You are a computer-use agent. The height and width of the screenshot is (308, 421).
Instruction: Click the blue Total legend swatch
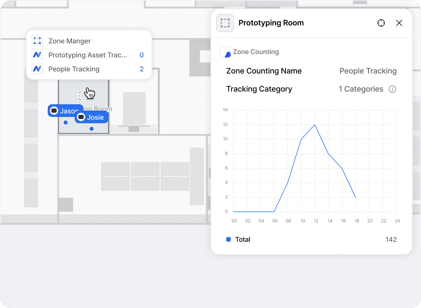[x=228, y=239]
